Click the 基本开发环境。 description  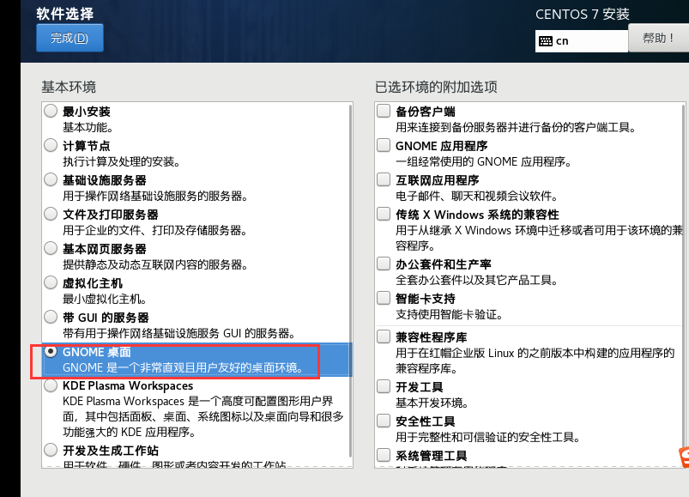[432, 403]
